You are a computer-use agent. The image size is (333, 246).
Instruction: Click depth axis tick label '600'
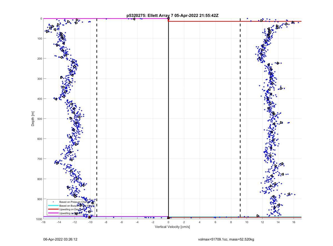coord(39,139)
